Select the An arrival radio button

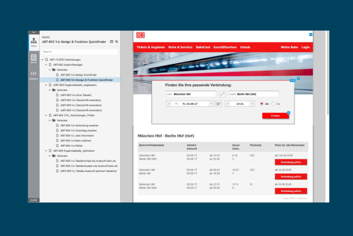point(273,104)
